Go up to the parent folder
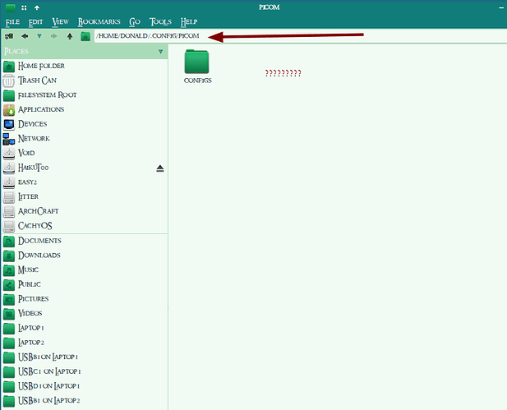 pyautogui.click(x=70, y=36)
